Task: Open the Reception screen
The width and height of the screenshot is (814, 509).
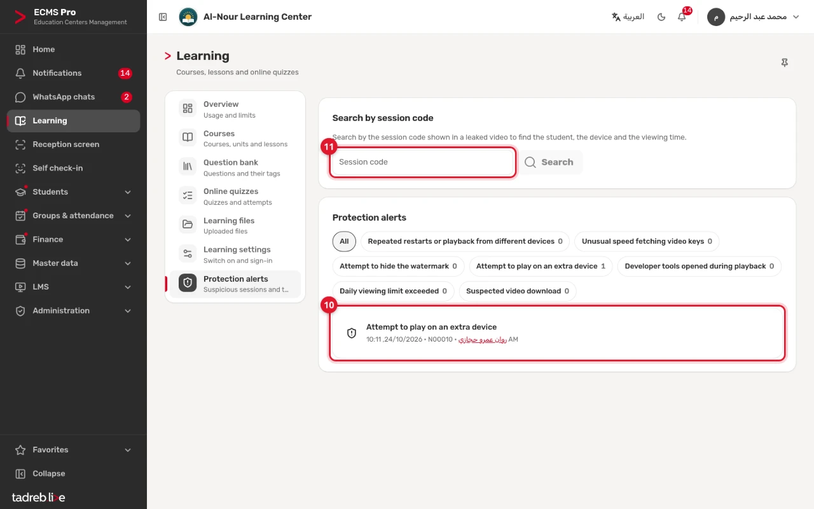Action: 74,144
